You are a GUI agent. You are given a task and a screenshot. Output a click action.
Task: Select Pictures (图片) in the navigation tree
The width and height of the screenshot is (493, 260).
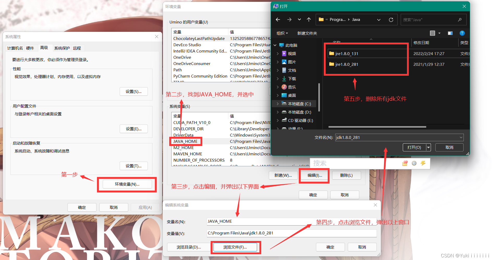point(292,62)
